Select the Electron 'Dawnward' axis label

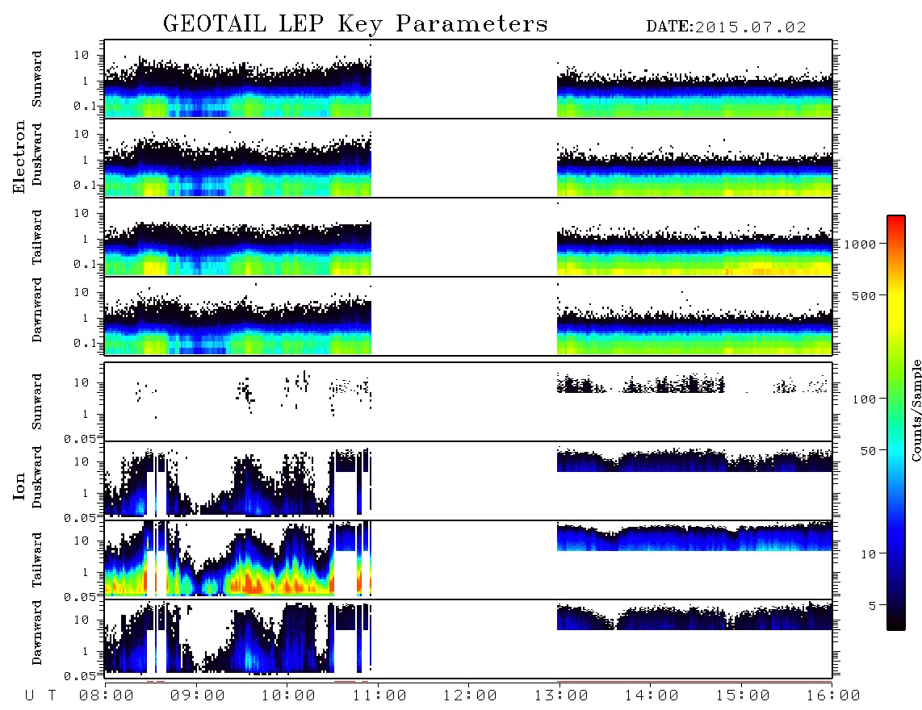point(37,310)
